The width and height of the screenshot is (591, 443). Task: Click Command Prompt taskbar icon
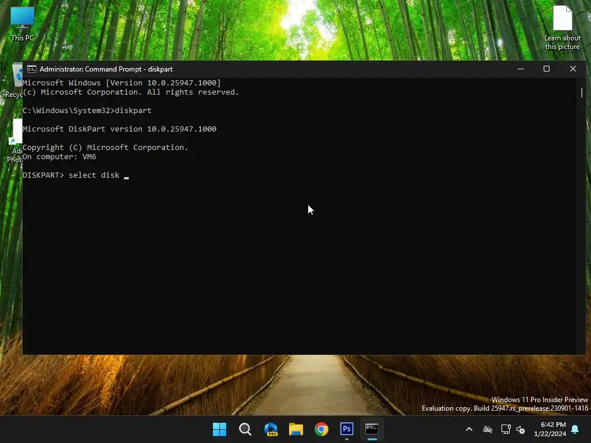372,429
